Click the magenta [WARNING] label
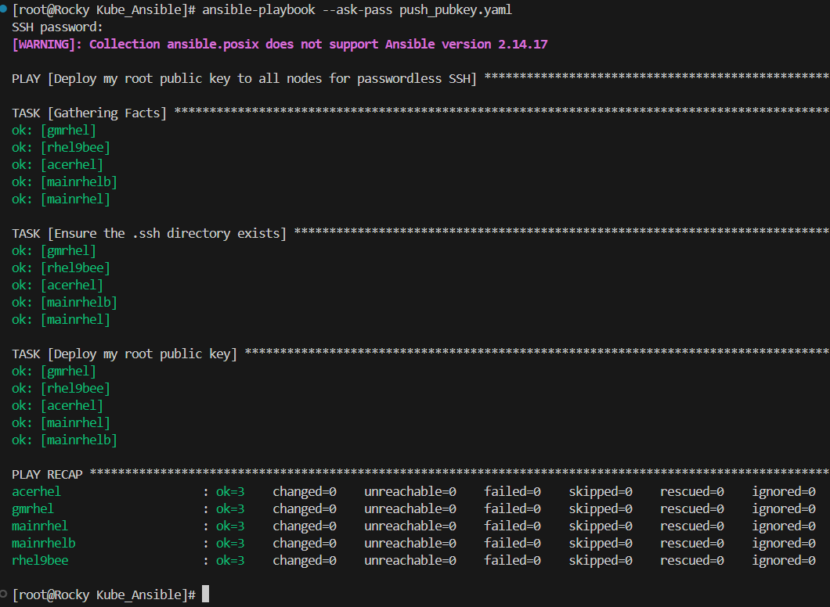This screenshot has width=830, height=607. coord(47,45)
